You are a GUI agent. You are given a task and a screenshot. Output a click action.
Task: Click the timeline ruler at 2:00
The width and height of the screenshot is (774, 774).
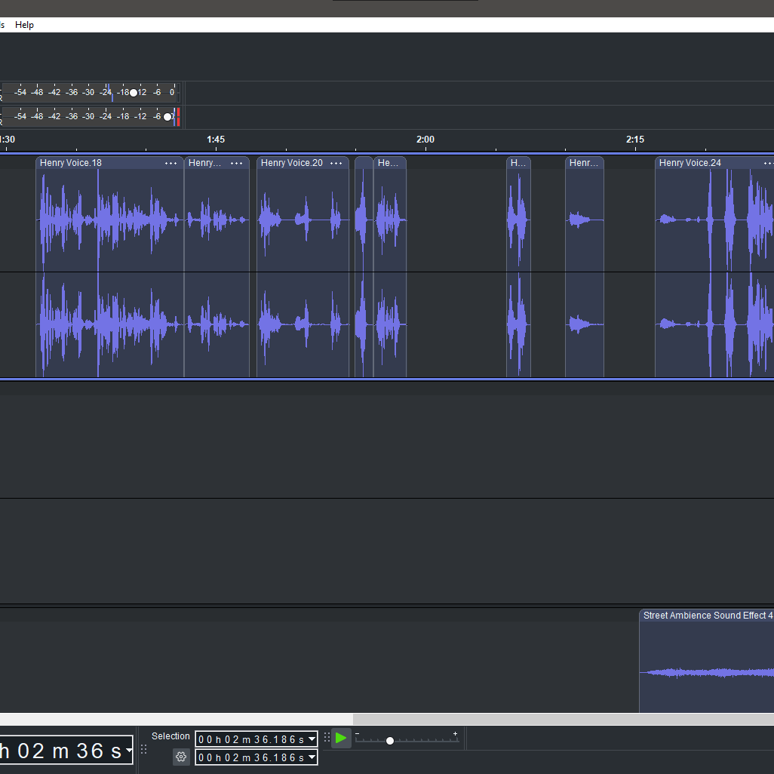(425, 140)
